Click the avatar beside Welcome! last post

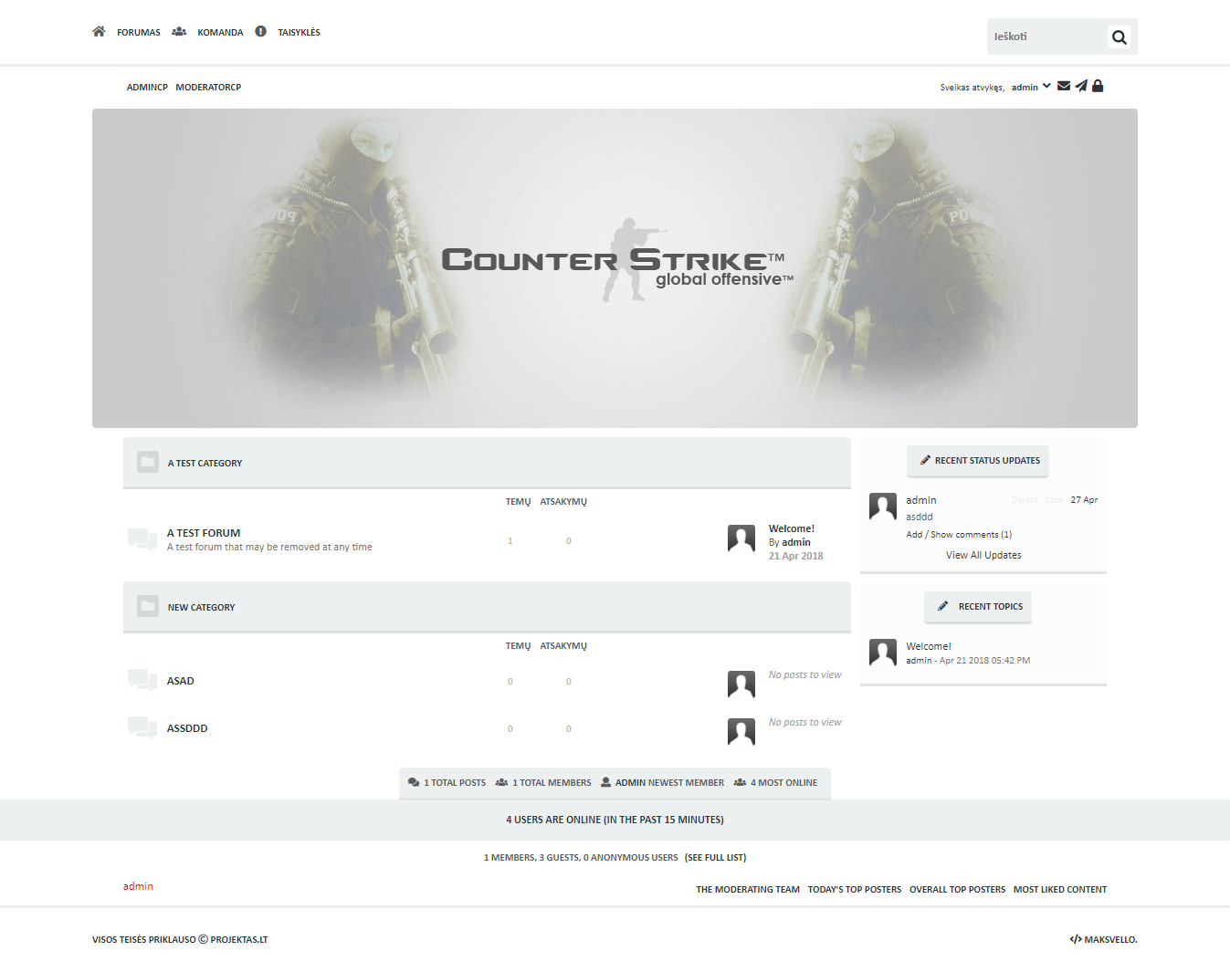click(741, 538)
